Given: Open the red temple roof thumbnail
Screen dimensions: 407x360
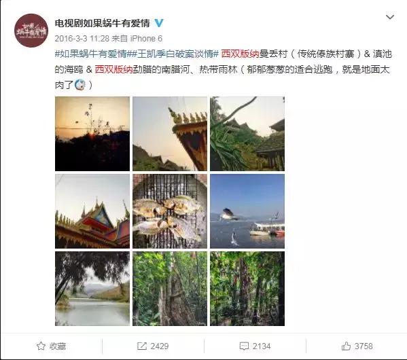Looking at the screenshot, I should click(x=92, y=211).
